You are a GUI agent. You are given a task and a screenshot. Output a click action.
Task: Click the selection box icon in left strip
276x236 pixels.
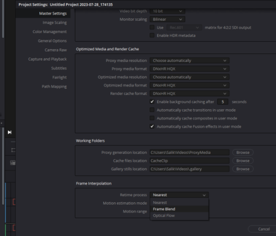click(13, 150)
